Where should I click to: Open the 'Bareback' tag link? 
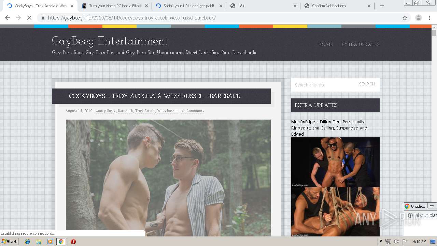[x=126, y=111]
